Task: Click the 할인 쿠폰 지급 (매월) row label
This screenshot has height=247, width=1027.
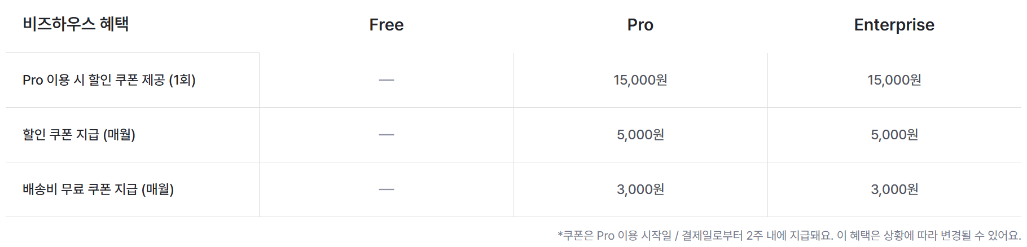Action: click(79, 135)
